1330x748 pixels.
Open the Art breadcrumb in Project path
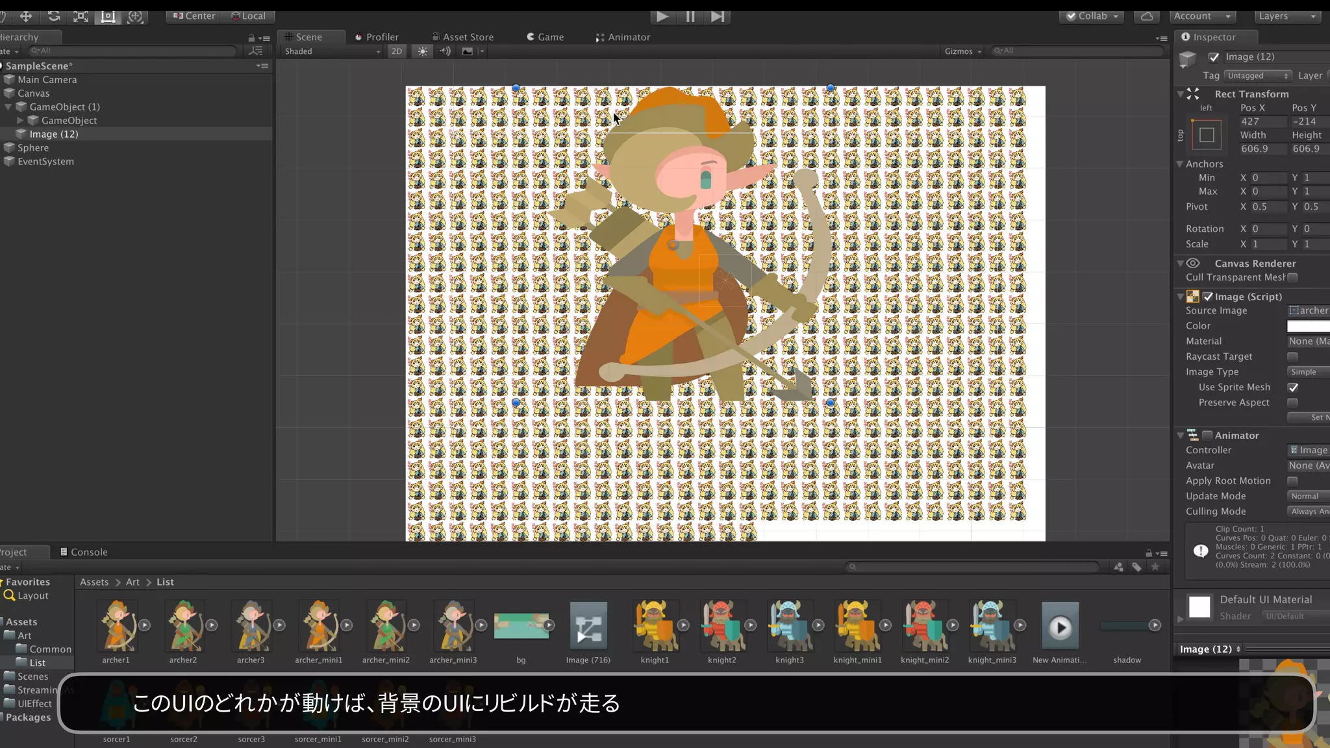tap(132, 582)
